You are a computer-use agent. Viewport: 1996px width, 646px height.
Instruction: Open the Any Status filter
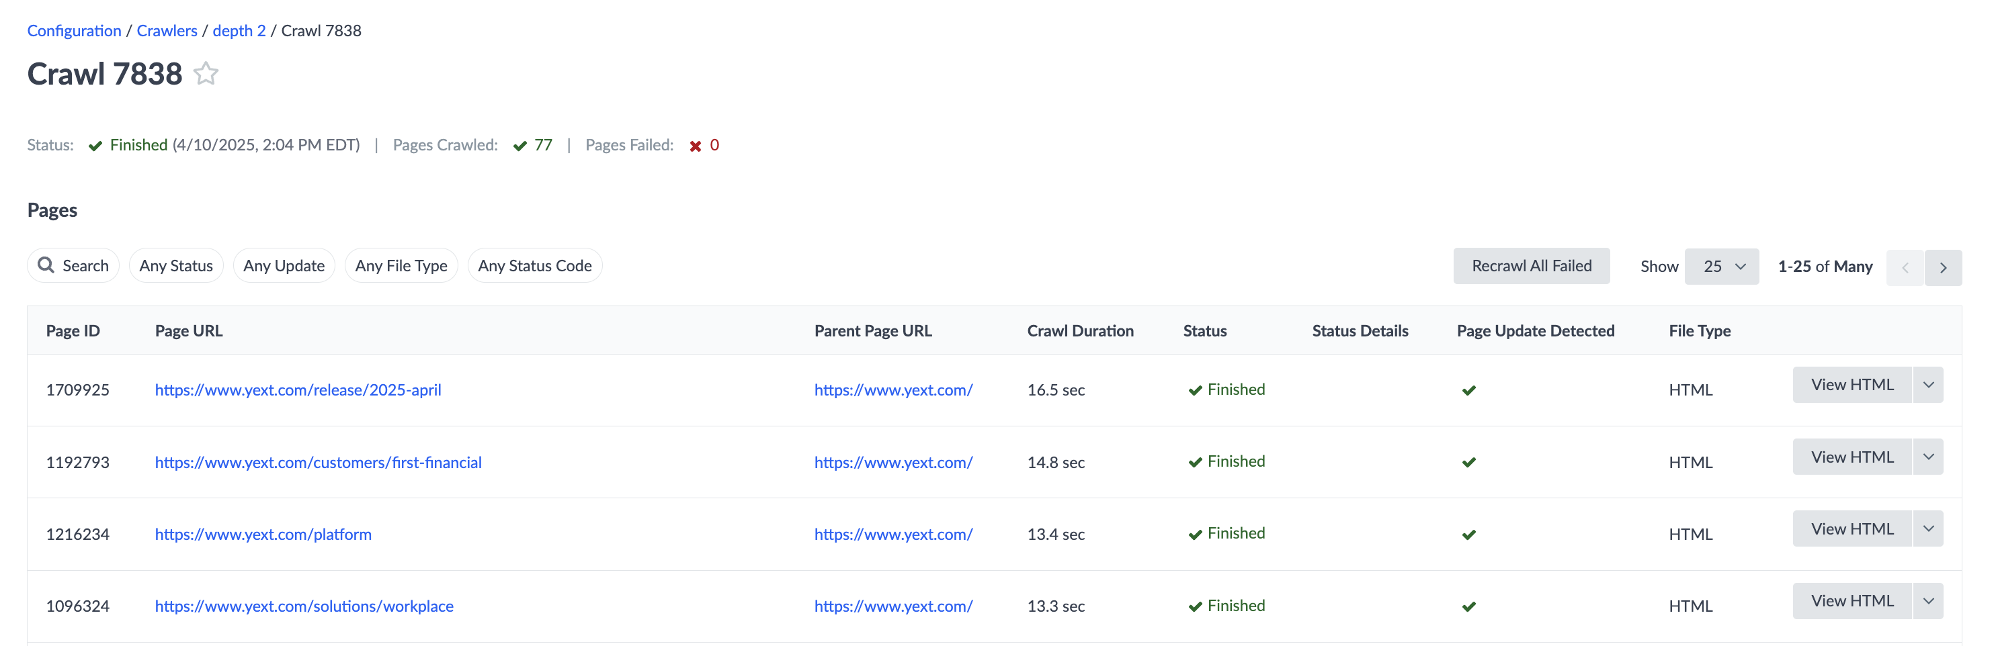click(176, 266)
